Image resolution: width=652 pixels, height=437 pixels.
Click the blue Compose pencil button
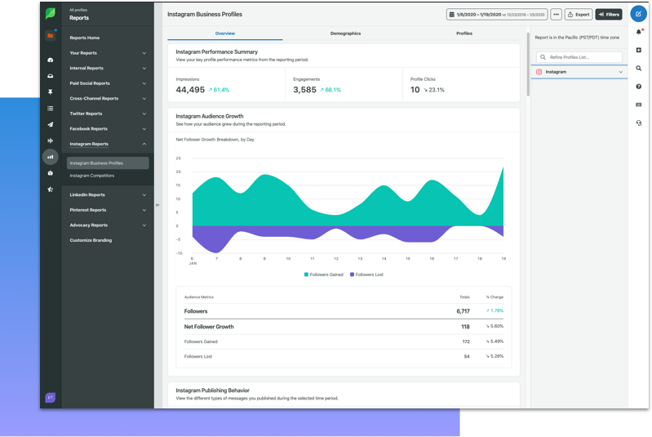click(638, 14)
